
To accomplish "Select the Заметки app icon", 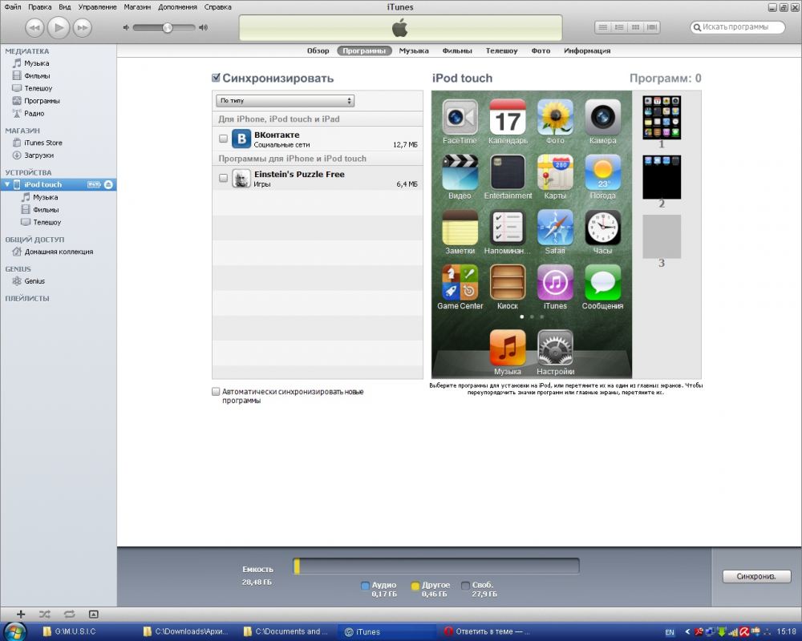I will [460, 228].
